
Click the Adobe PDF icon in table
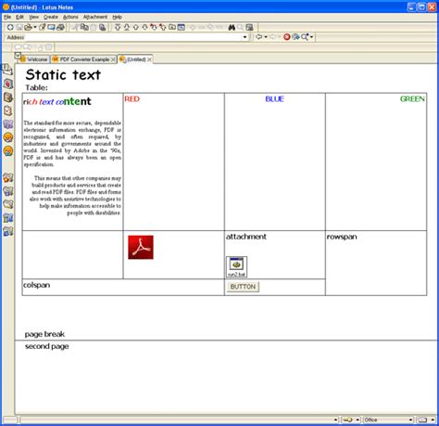141,247
